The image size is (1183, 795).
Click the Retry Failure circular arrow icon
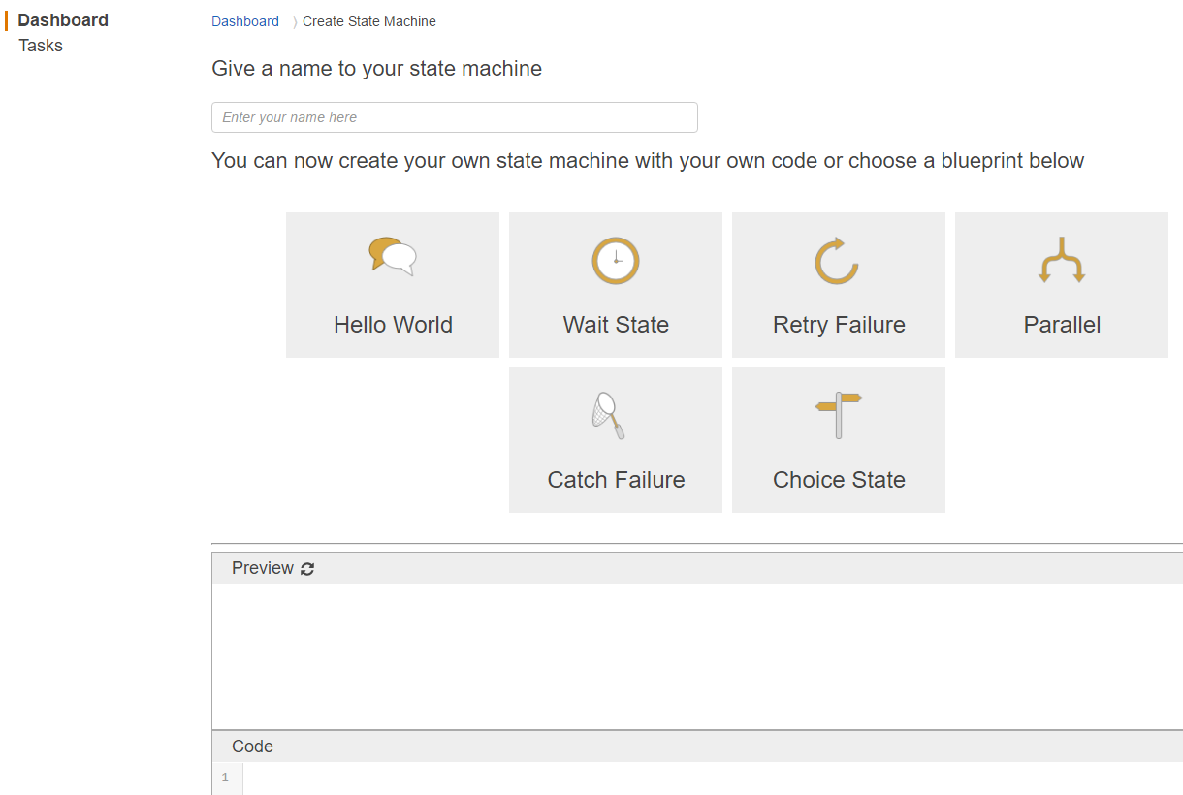click(837, 261)
